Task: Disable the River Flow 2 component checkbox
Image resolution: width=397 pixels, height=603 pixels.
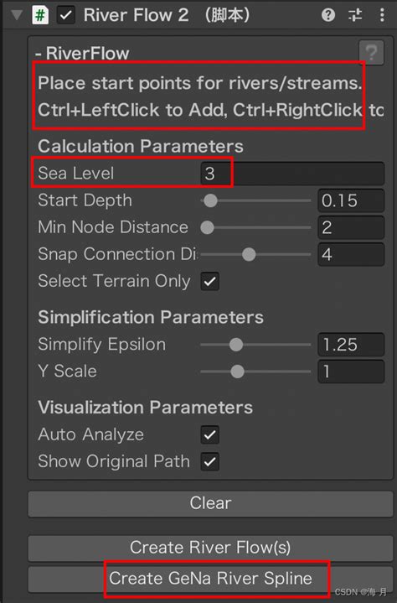Action: 66,15
